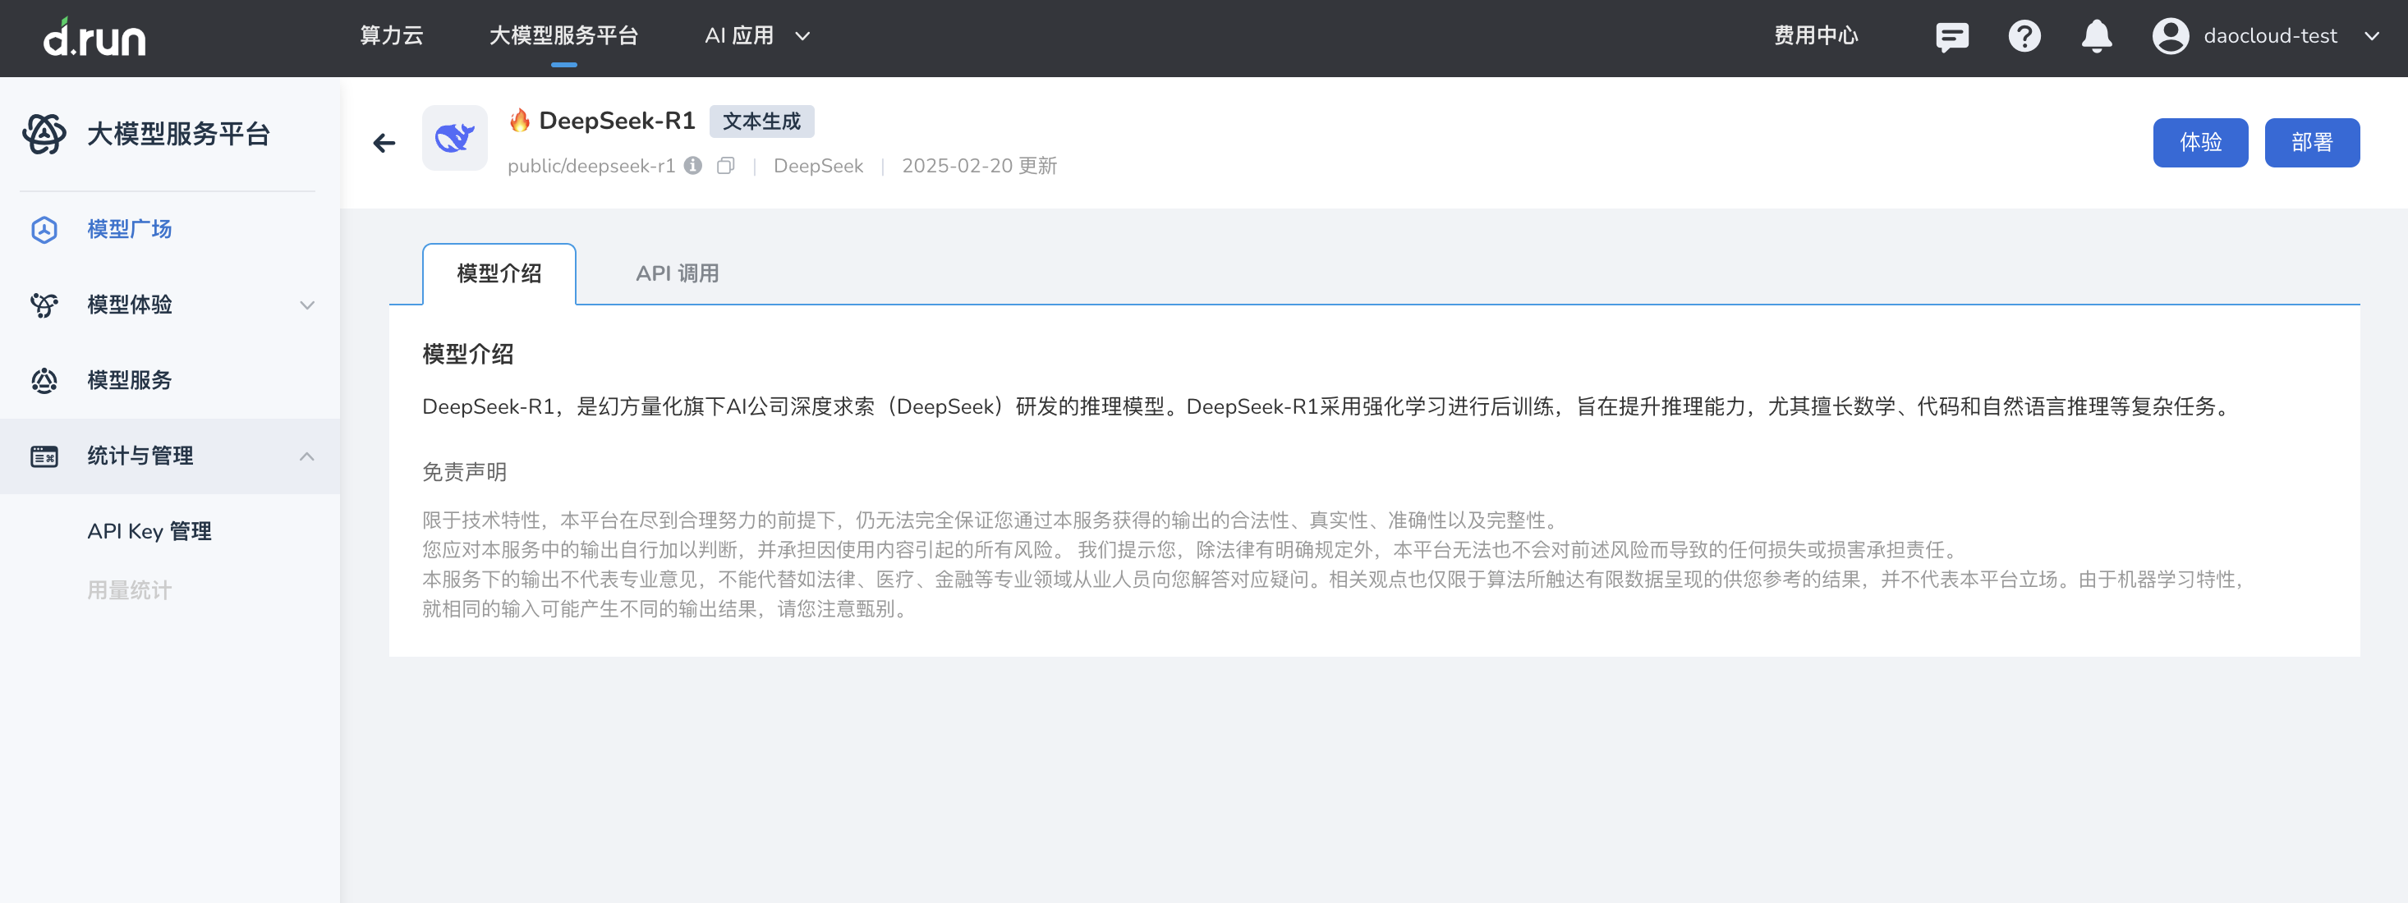Click the 统计与管理 sidebar icon
The height and width of the screenshot is (903, 2408).
[x=44, y=456]
